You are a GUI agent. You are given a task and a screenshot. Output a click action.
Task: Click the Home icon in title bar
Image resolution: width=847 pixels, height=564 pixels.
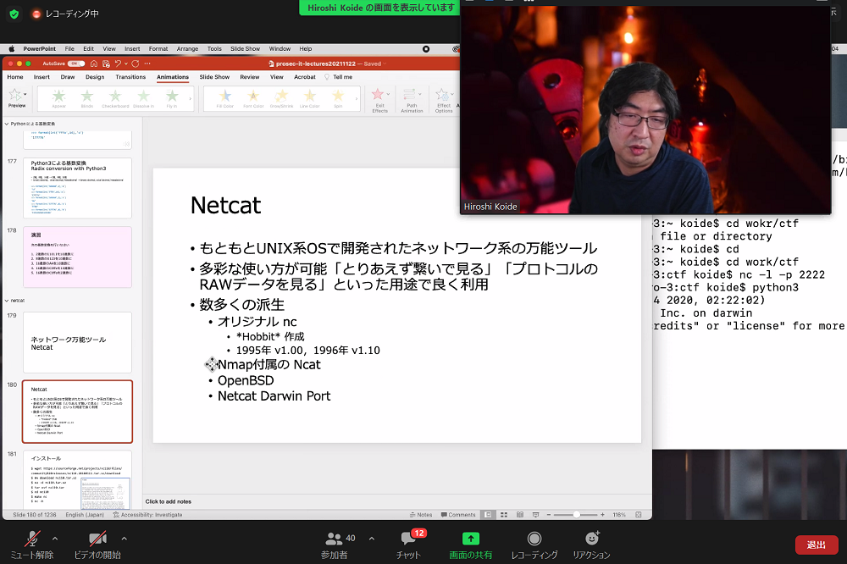pyautogui.click(x=94, y=64)
